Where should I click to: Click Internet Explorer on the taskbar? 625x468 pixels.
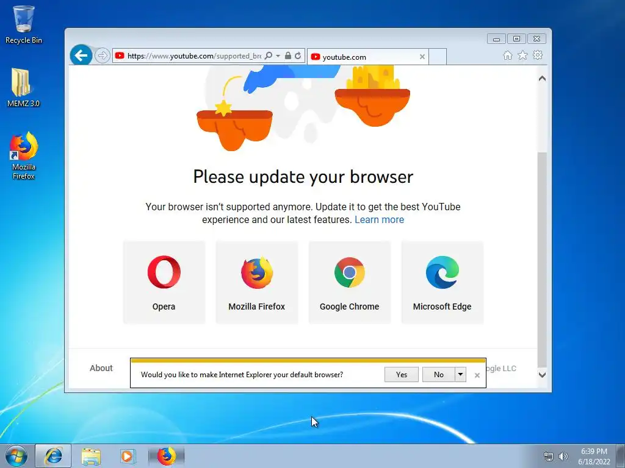point(54,456)
